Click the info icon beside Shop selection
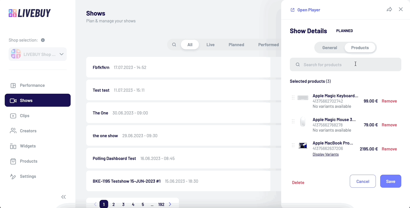The image size is (410, 208). 43,40
